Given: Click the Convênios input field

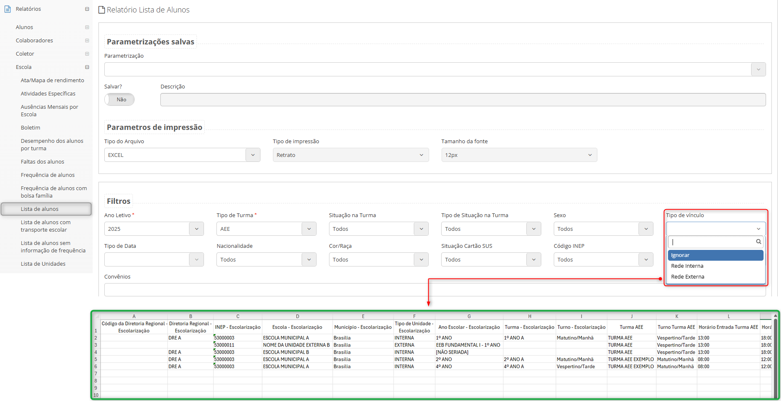Looking at the screenshot, I should pos(435,290).
